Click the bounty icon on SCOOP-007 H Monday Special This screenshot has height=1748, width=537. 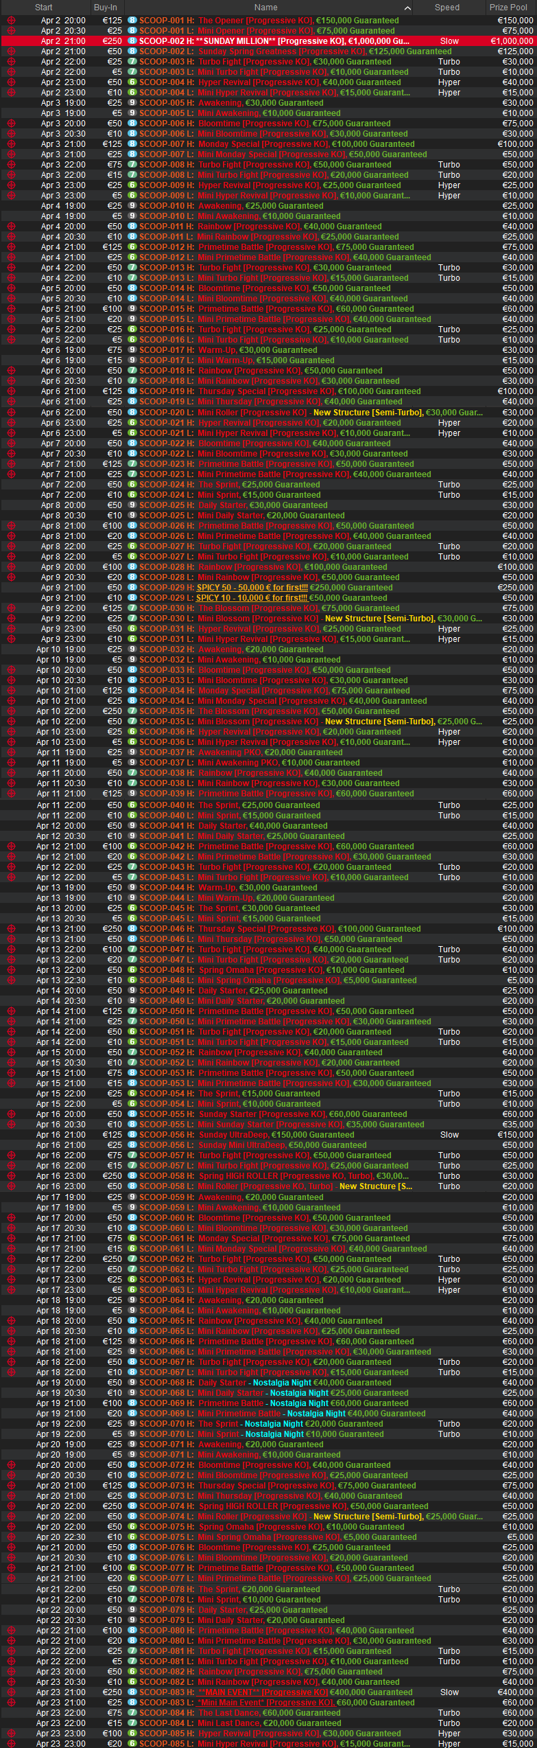click(x=11, y=144)
